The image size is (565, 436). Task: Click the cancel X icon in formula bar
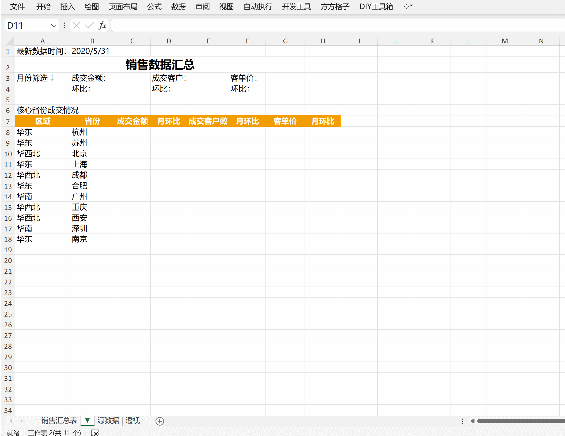77,25
